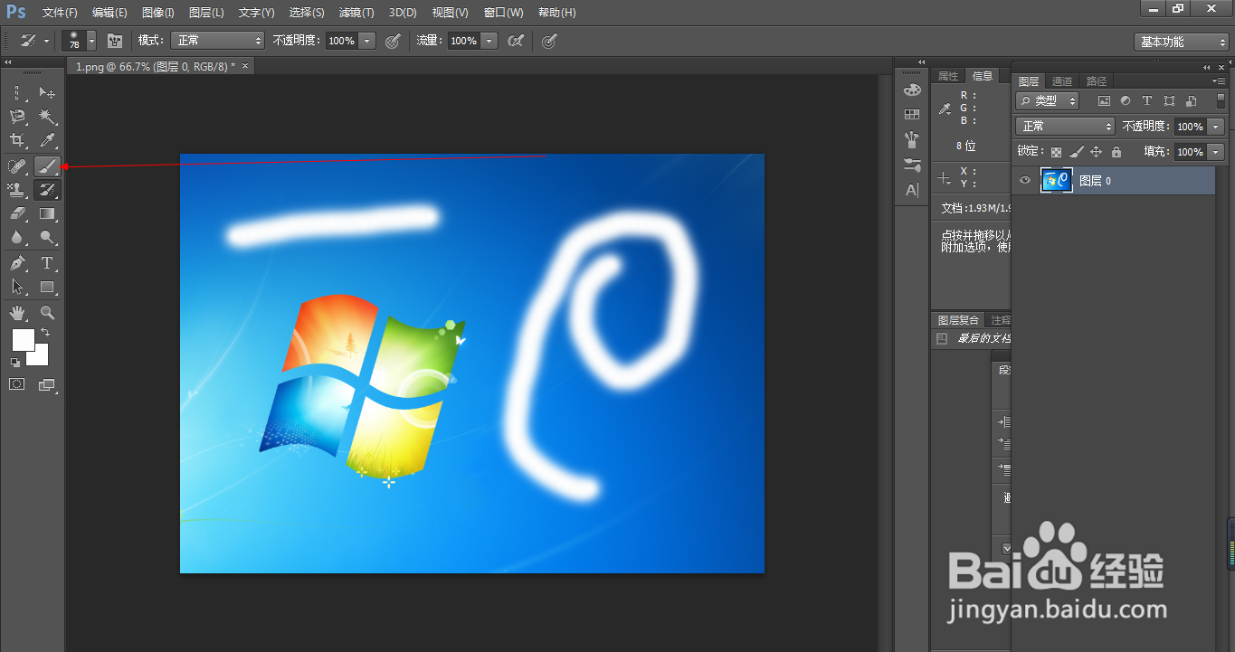Open the Character panel icon
The height and width of the screenshot is (652, 1235).
[912, 190]
